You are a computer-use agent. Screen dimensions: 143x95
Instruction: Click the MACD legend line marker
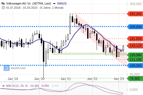coord(3,86)
